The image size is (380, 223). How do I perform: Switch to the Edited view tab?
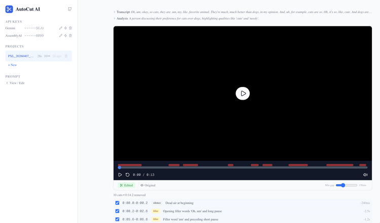(126, 186)
